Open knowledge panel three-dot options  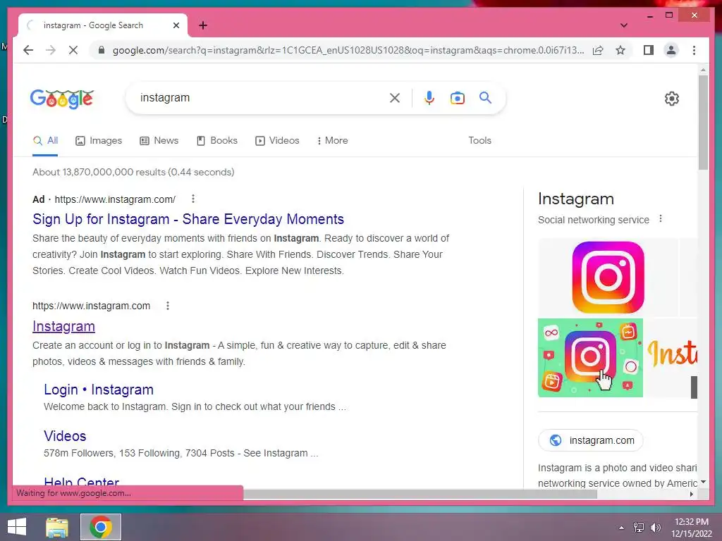point(660,219)
